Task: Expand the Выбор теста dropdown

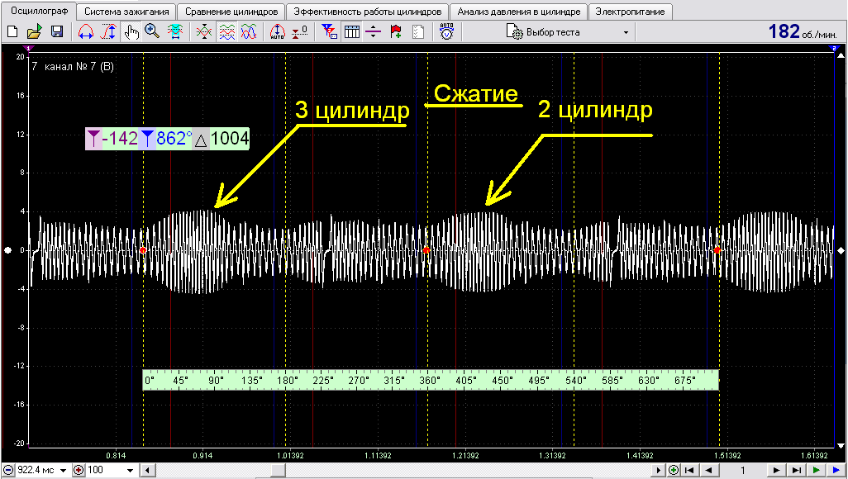Action: [626, 32]
